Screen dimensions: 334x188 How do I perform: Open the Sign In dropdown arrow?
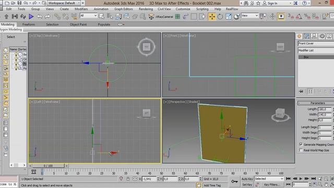pyautogui.click(x=290, y=3)
